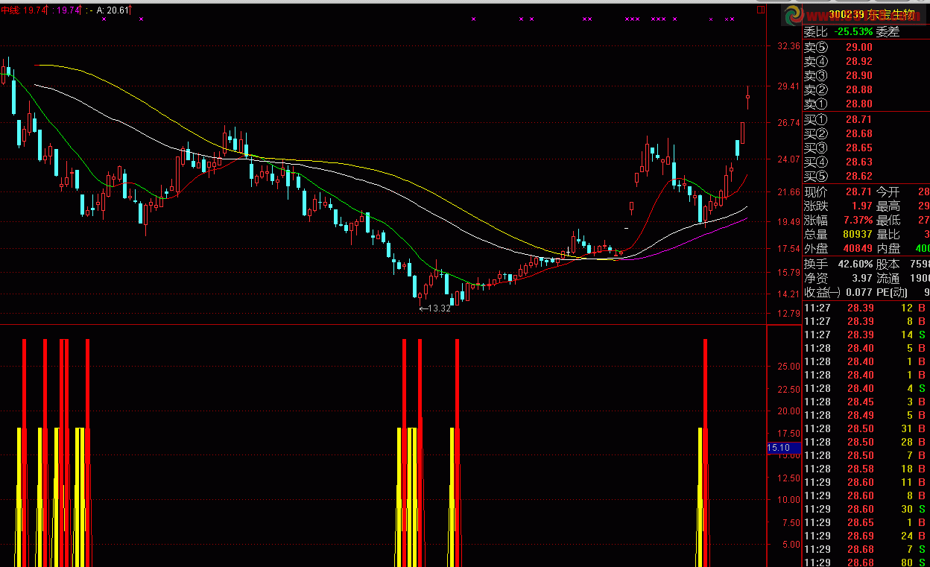
Task: Click the 19.49 price axis label
Action: 788,222
